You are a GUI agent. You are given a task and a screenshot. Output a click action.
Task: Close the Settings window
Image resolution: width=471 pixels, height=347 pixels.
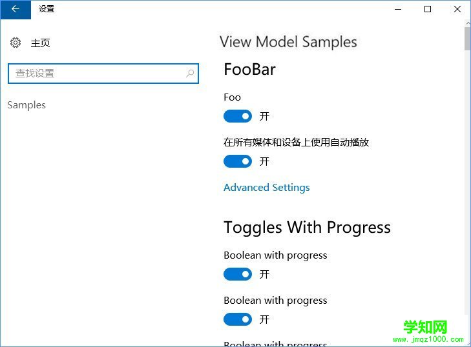click(457, 9)
